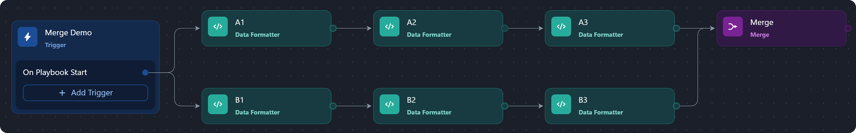Click the A1 Data Formatter code icon
The height and width of the screenshot is (133, 856).
coord(218,26)
